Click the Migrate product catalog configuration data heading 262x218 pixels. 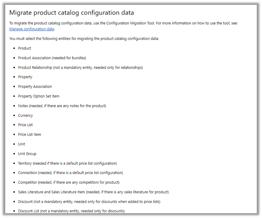(71, 13)
